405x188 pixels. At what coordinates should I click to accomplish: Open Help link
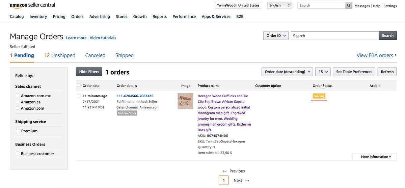pyautogui.click(x=376, y=6)
